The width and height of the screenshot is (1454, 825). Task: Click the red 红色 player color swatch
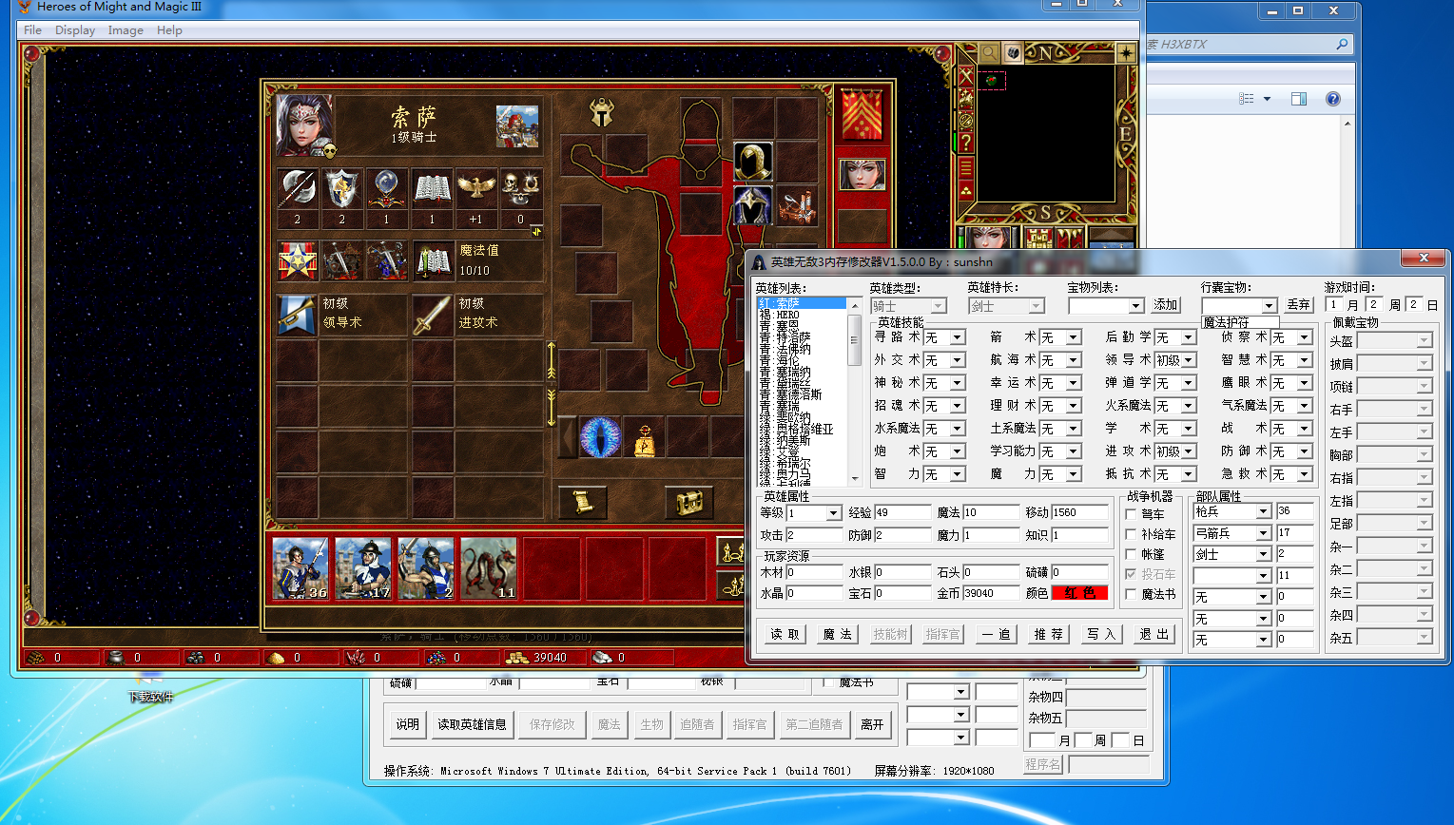1079,593
